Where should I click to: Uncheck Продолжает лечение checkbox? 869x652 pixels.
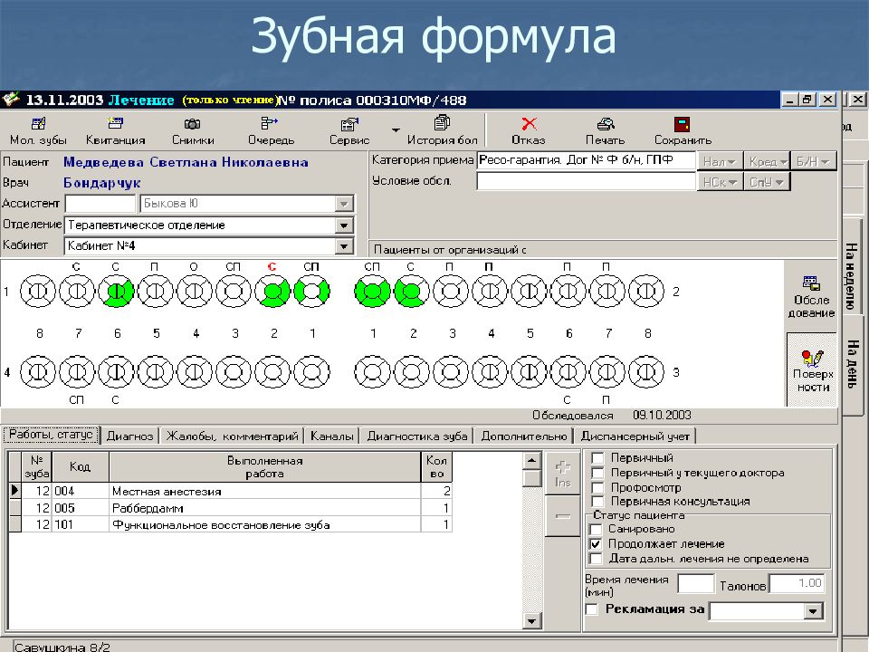(596, 544)
